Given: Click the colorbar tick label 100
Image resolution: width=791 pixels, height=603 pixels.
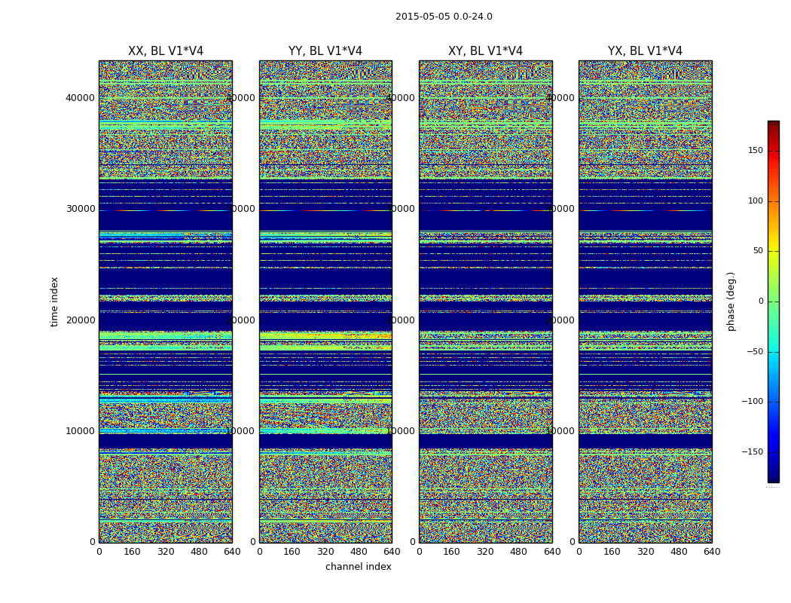Looking at the screenshot, I should point(755,200).
